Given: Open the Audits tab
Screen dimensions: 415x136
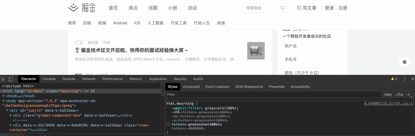Looking at the screenshot, I should click(x=198, y=79).
